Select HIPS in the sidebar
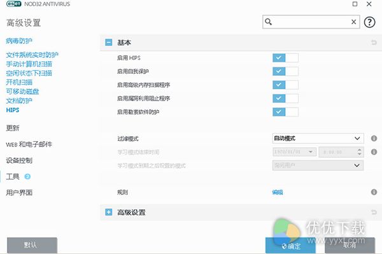Image resolution: width=382 pixels, height=254 pixels. [x=13, y=110]
